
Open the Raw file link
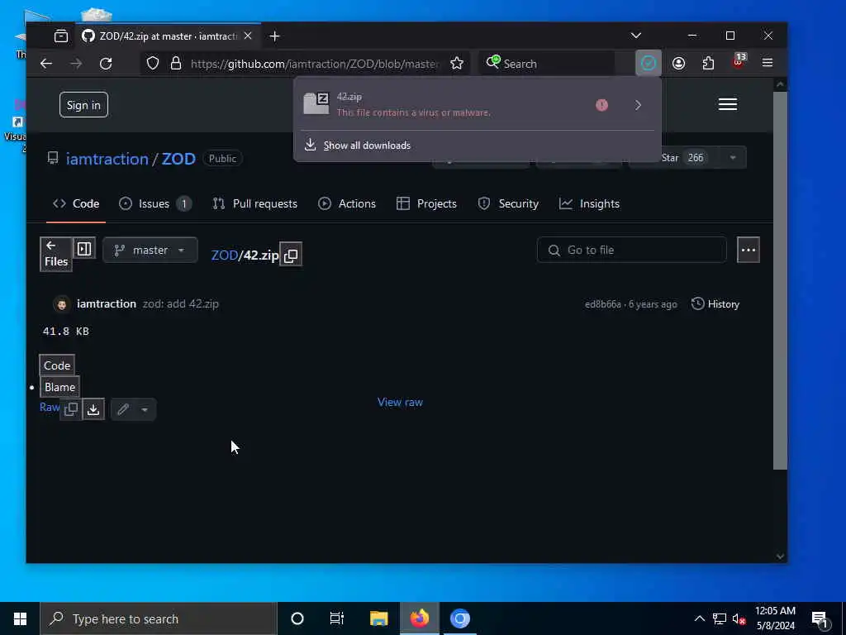[50, 407]
